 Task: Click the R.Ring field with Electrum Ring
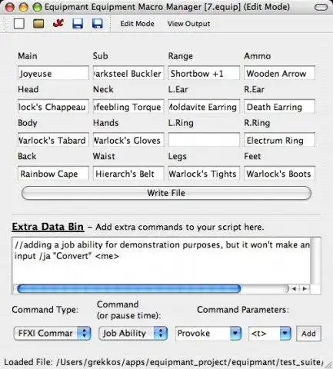[x=279, y=140]
